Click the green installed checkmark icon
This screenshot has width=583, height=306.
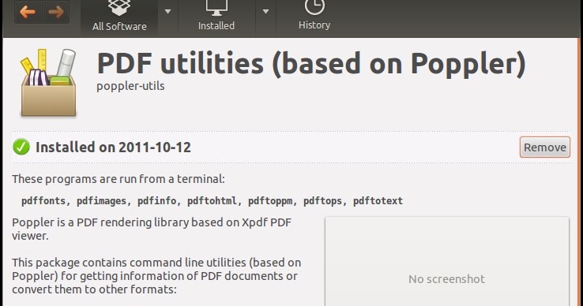point(21,147)
